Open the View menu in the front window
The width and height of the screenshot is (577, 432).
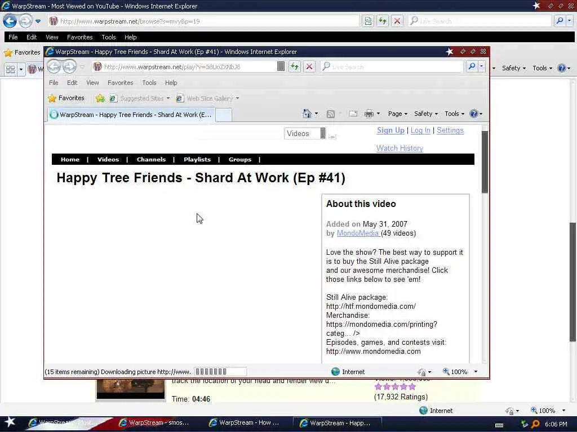coord(92,83)
